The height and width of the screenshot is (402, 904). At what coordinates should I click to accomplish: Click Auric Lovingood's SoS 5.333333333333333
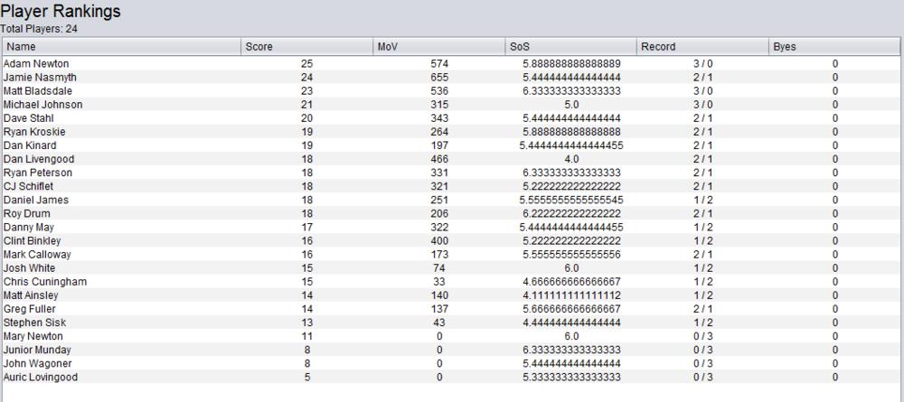click(x=570, y=378)
